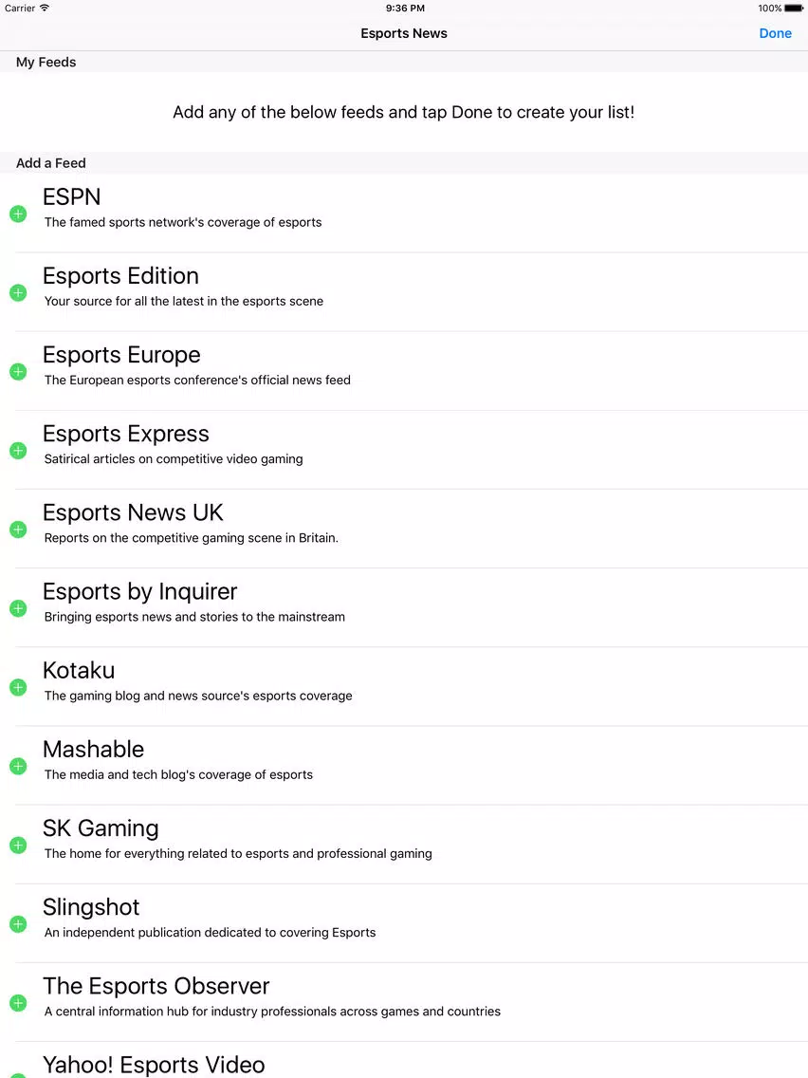808x1078 pixels.
Task: Select the Esports Edition title
Action: (x=121, y=276)
